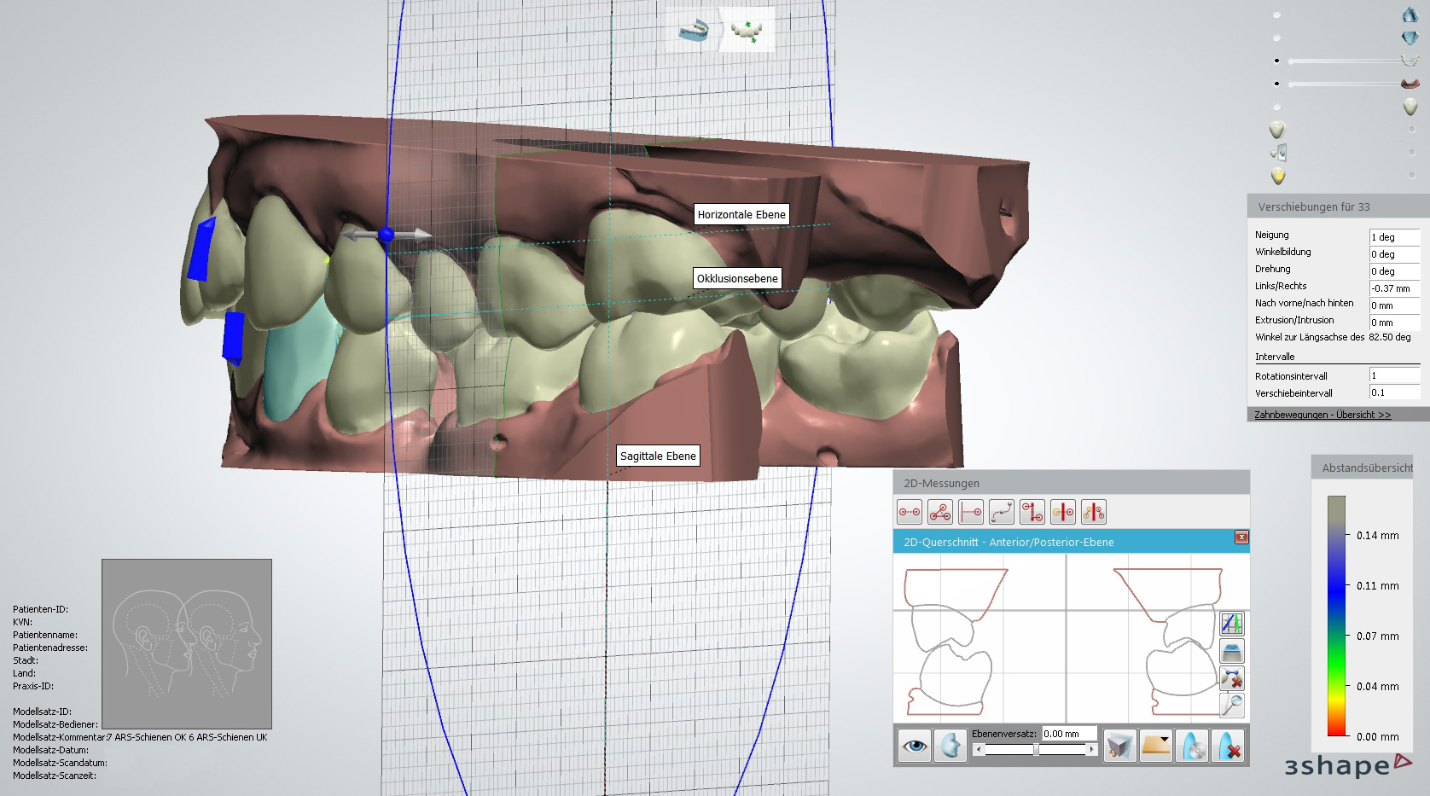
Task: Click the Sagittale Ebene label
Action: click(x=657, y=456)
